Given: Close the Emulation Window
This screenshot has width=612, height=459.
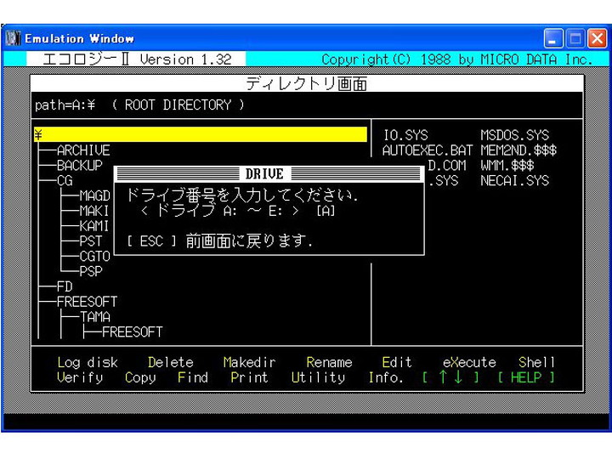Looking at the screenshot, I should (x=598, y=38).
